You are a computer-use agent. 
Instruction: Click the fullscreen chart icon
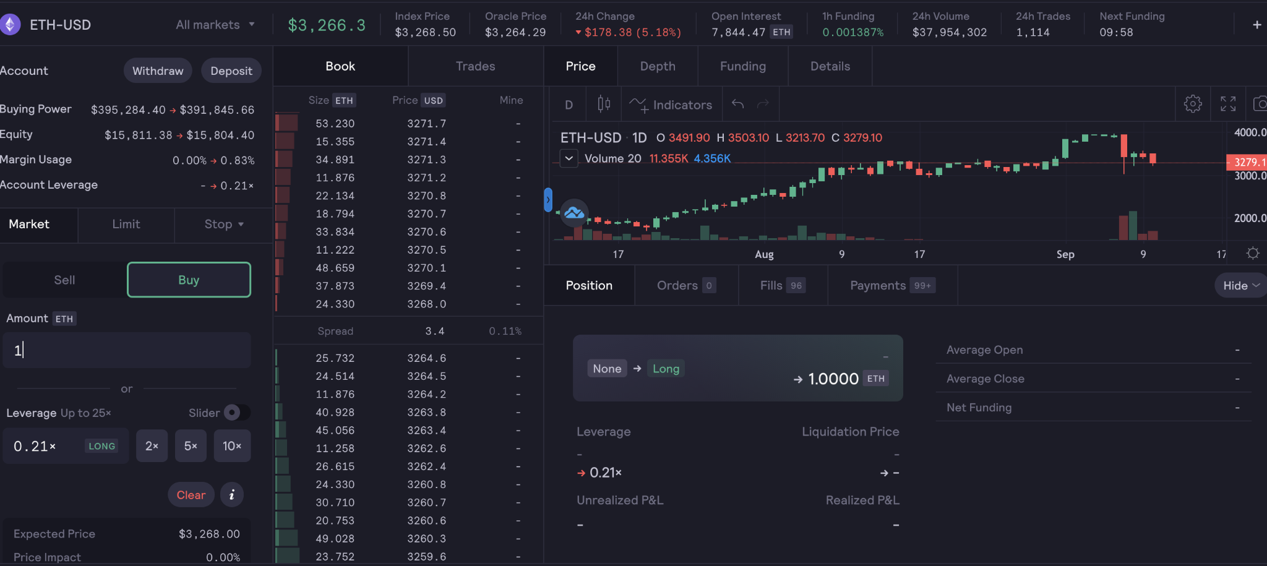coord(1227,104)
